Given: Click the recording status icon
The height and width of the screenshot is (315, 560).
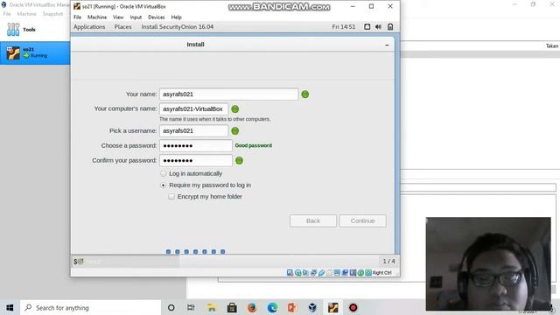Looking at the screenshot, I should pyautogui.click(x=345, y=272).
